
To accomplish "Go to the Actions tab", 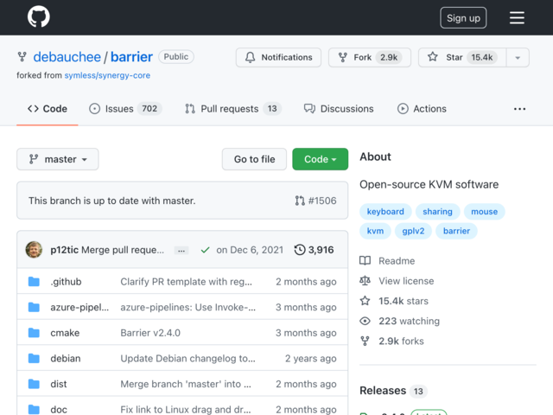I will coord(422,109).
